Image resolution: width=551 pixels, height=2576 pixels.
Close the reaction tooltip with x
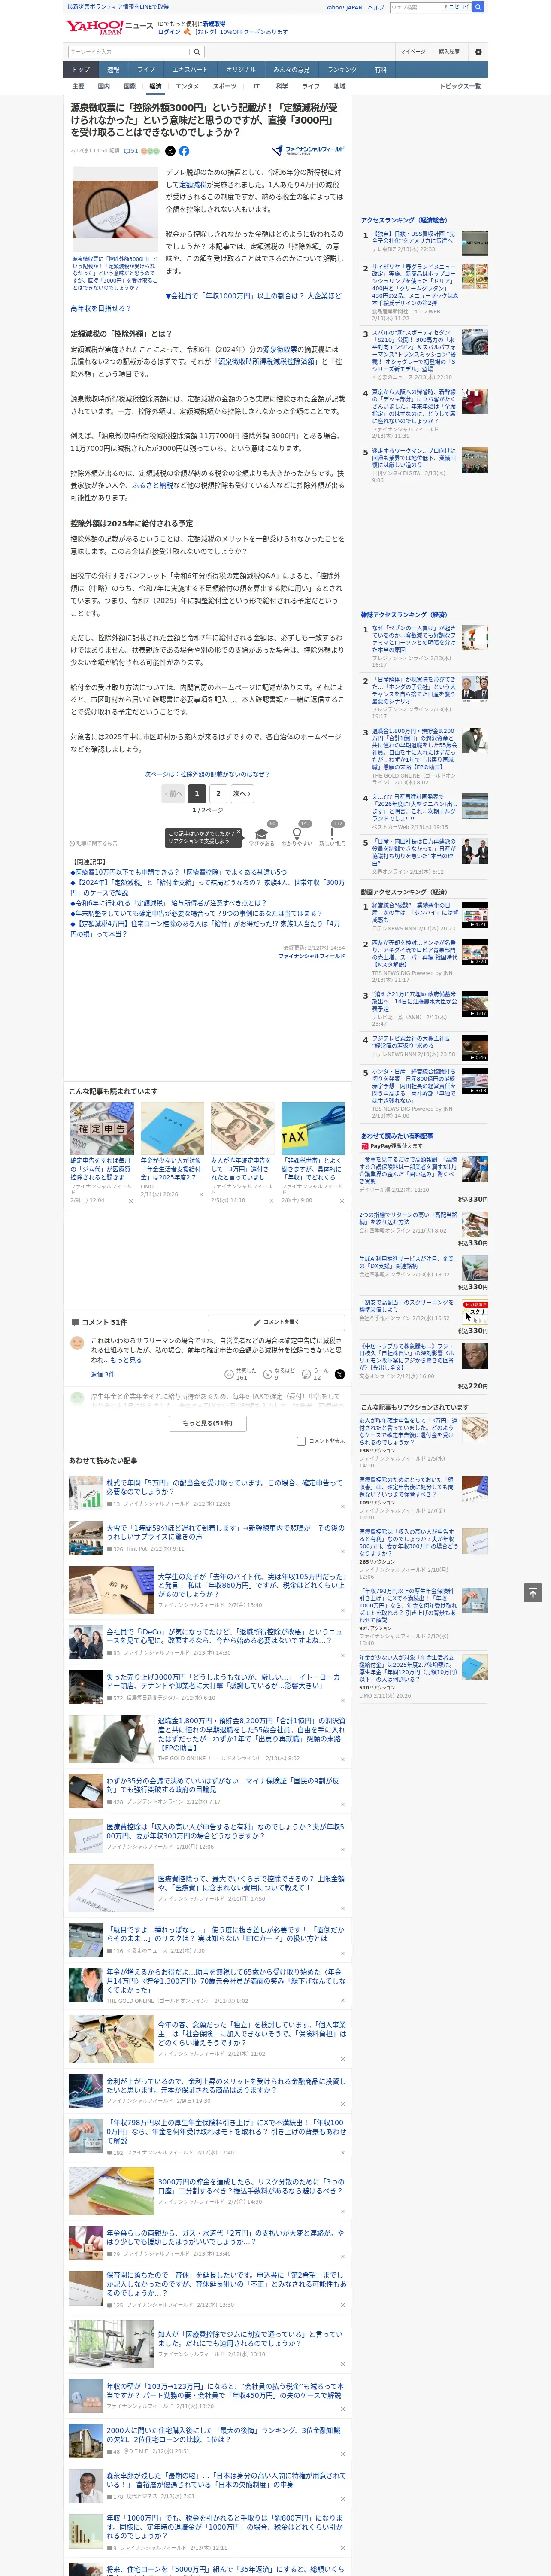click(238, 833)
